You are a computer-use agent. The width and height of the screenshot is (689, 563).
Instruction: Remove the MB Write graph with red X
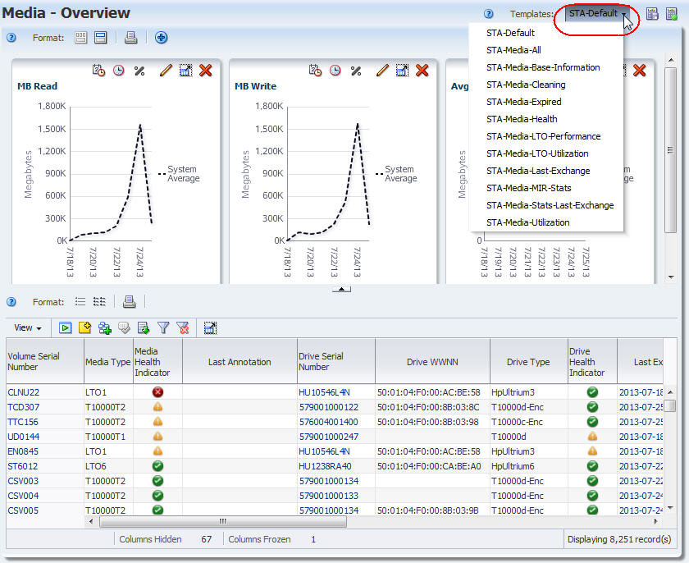click(x=422, y=71)
